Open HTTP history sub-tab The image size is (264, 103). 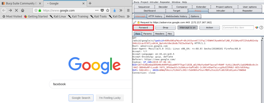coord(155,16)
